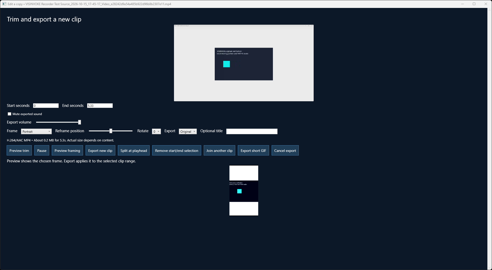
Task: Open the Frame dropdown showing Portrait
Action: [36, 131]
